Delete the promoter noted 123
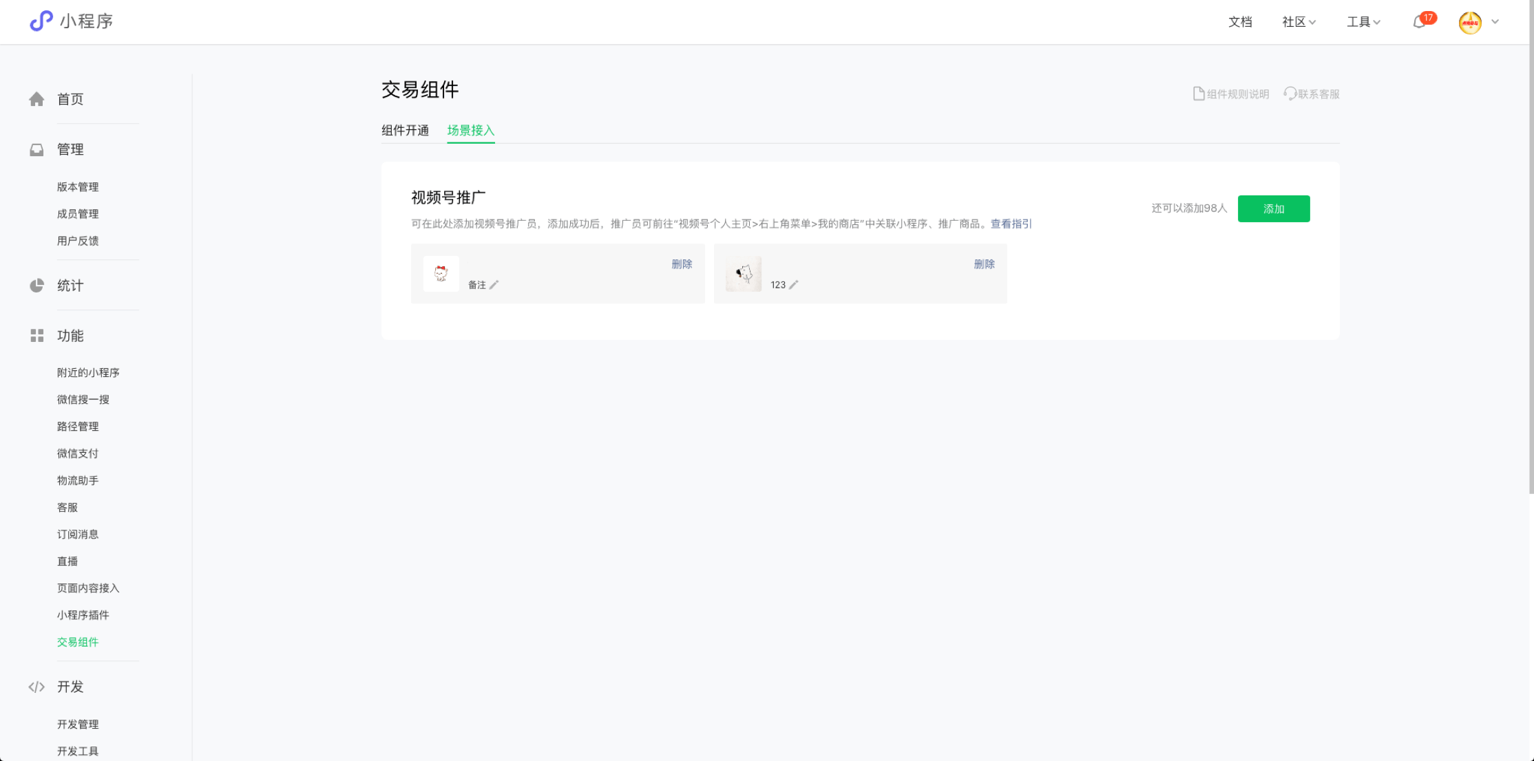This screenshot has height=761, width=1534. point(984,264)
